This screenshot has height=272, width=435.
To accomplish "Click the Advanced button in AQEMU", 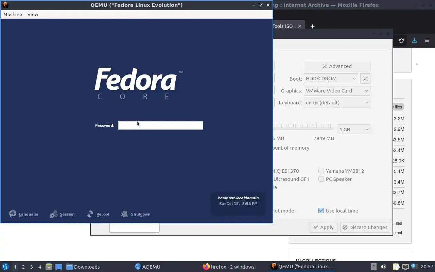I will [337, 66].
